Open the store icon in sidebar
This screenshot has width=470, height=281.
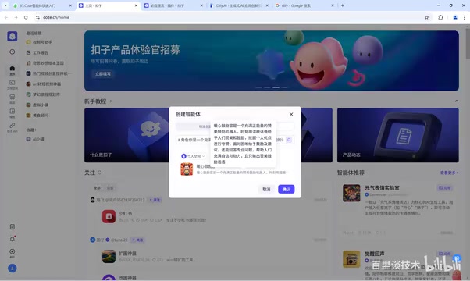click(12, 98)
